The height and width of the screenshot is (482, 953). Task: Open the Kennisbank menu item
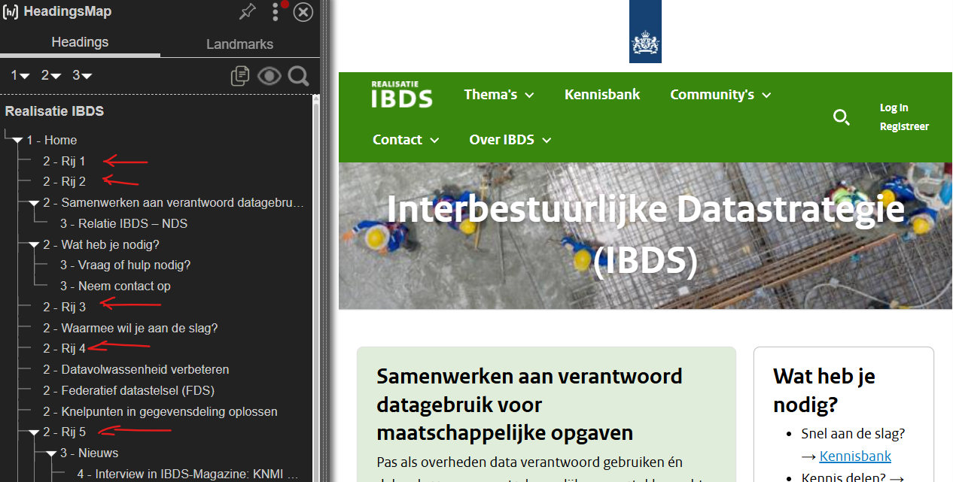tap(602, 94)
